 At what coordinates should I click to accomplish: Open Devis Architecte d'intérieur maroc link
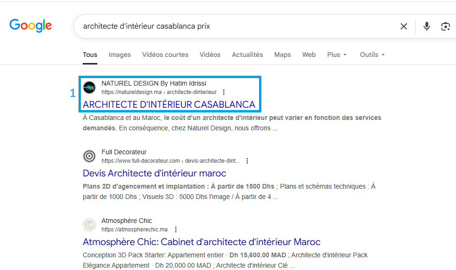coord(154,173)
